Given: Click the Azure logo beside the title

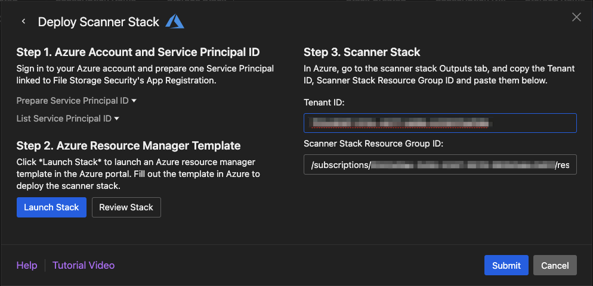Looking at the screenshot, I should tap(175, 22).
